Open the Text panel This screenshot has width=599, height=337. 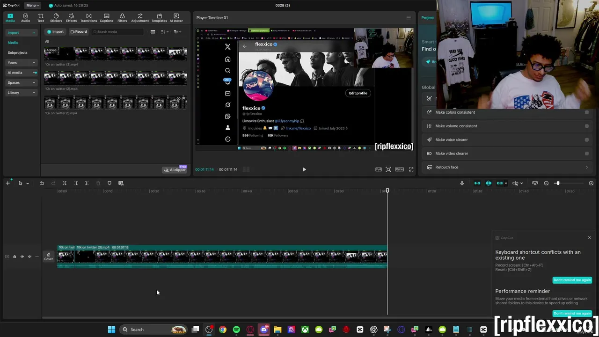point(41,18)
